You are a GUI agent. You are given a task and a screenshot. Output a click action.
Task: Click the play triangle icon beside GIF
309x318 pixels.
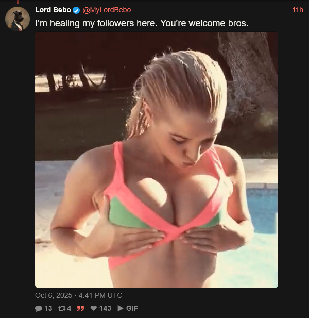[x=121, y=308]
